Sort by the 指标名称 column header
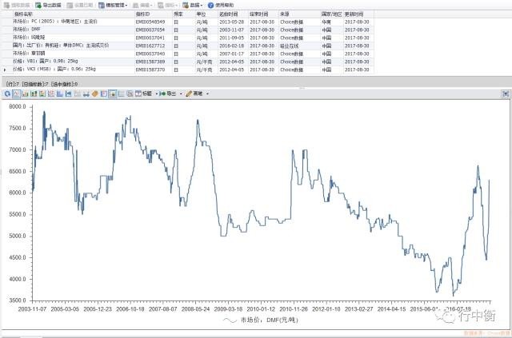 [x=74, y=14]
